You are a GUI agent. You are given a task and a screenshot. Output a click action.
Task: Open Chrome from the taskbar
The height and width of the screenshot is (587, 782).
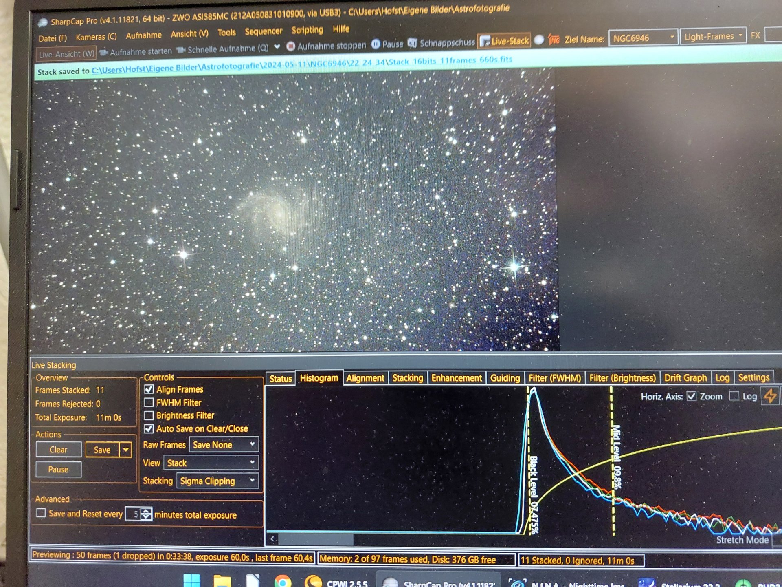(283, 581)
